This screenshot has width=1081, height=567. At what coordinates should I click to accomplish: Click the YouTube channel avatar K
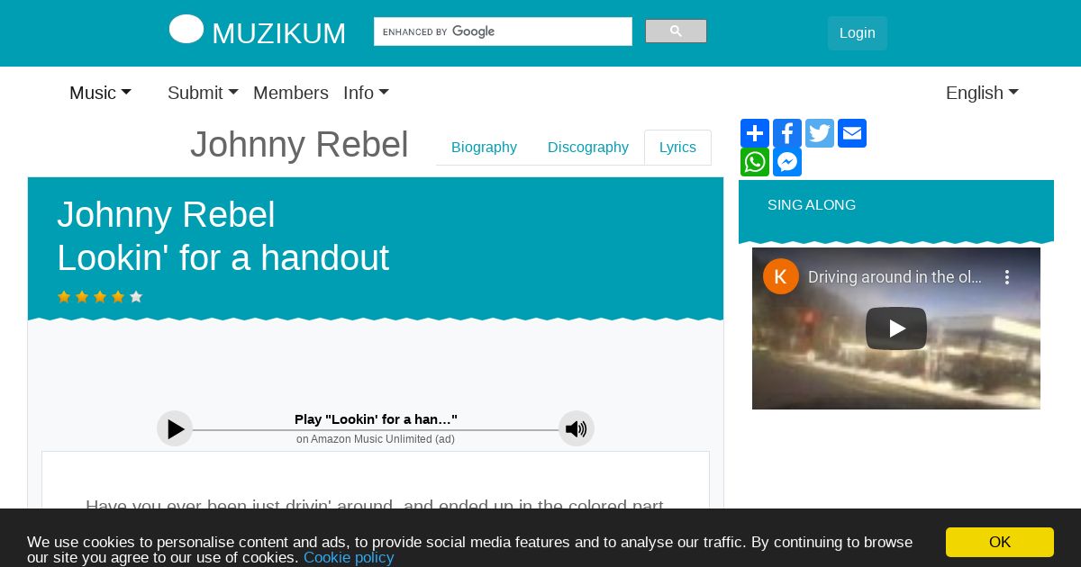781,276
